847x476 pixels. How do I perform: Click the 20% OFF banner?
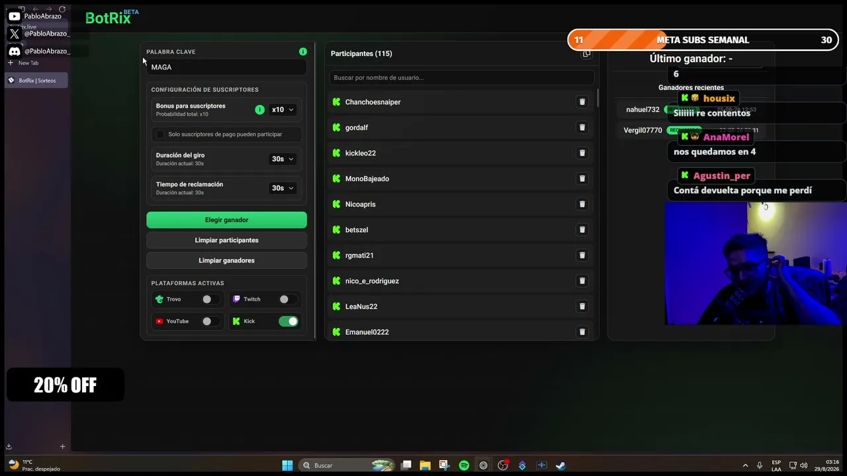[65, 385]
